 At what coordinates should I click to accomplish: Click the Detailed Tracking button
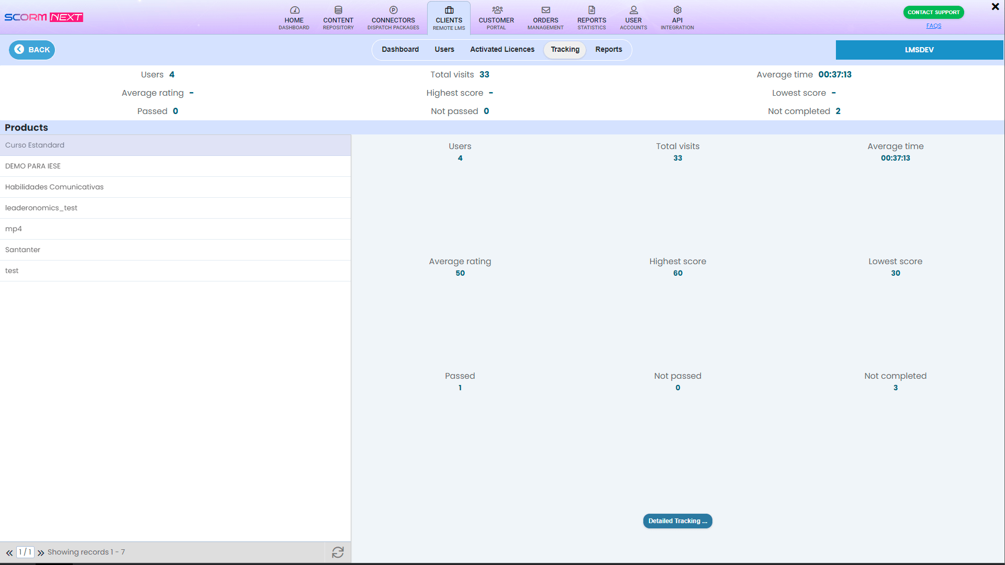point(677,521)
